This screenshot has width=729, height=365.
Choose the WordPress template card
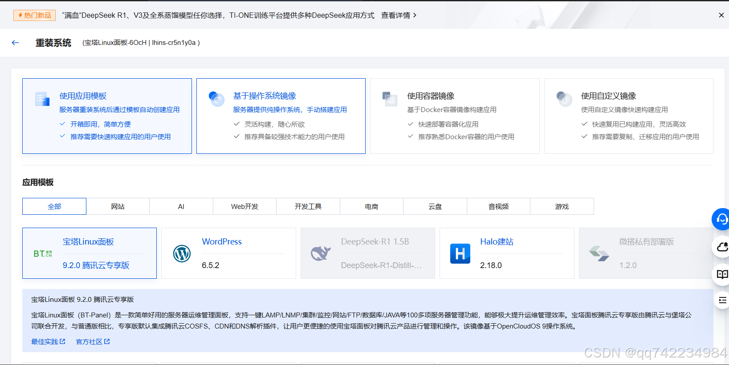tap(228, 253)
